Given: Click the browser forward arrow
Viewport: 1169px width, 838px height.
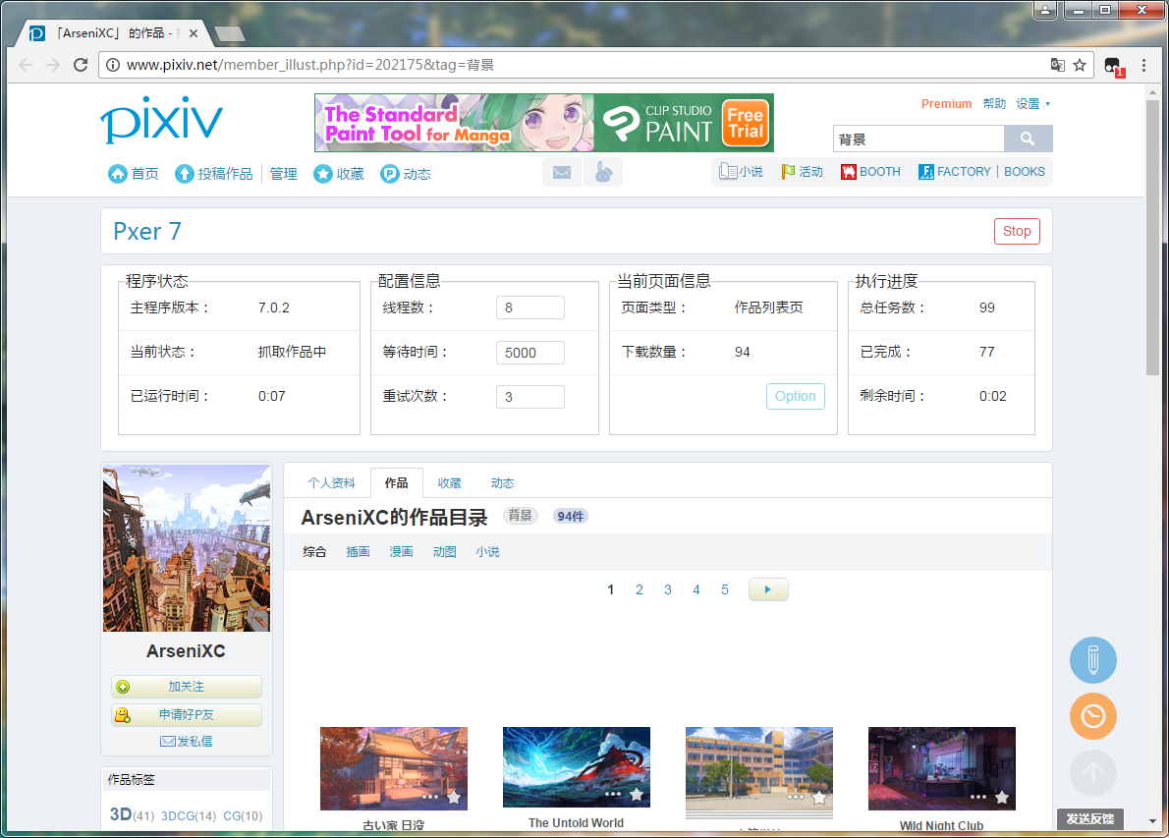Looking at the screenshot, I should coord(53,65).
